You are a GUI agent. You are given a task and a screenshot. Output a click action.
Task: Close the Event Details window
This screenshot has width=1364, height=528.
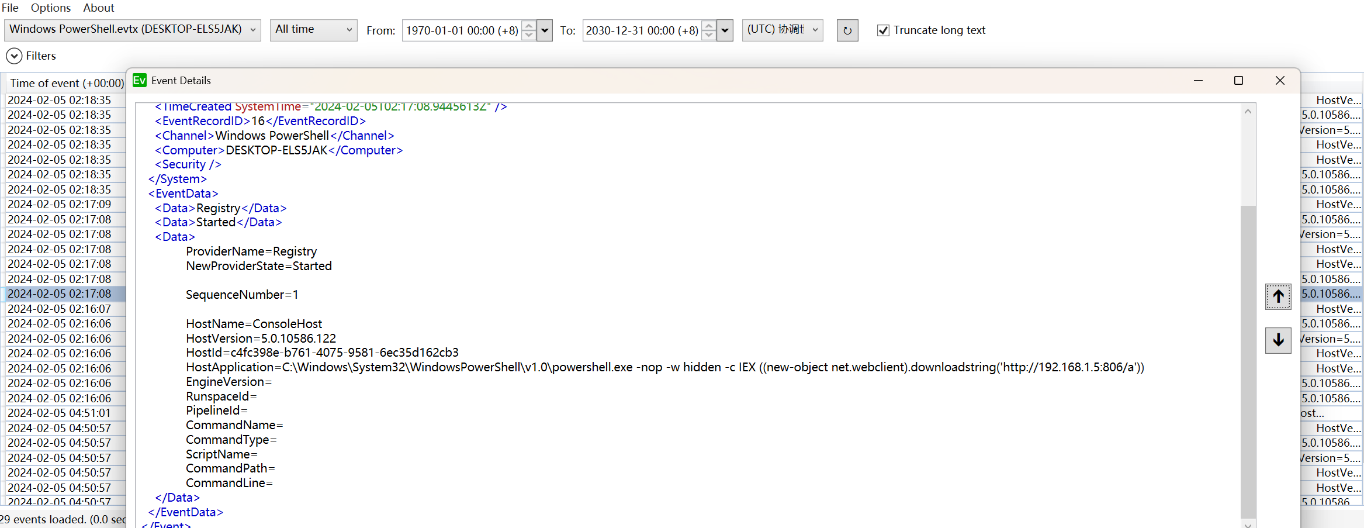1280,81
